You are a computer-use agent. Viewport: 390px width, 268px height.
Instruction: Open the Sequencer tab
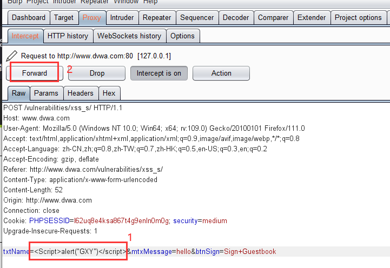[197, 18]
